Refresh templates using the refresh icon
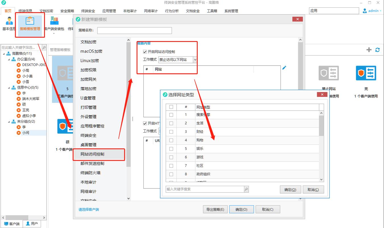This screenshot has width=384, height=228. 377,50
